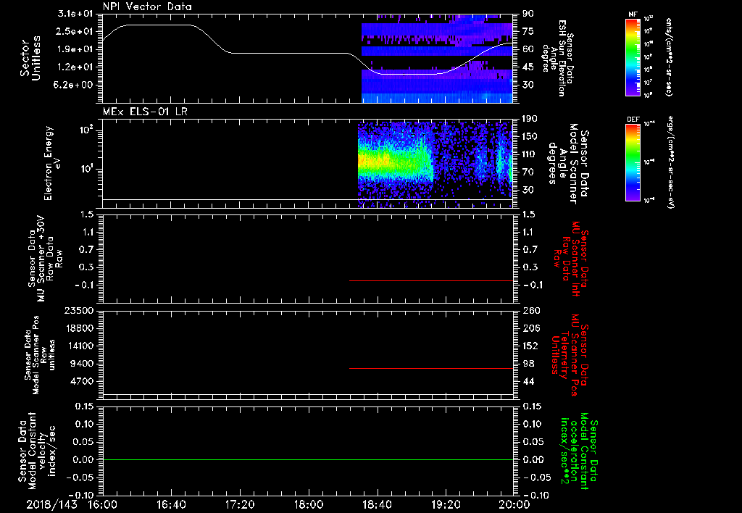Click the green 'Model Constant acceleration' label
Screen dimensions: 742x513
(x=579, y=451)
